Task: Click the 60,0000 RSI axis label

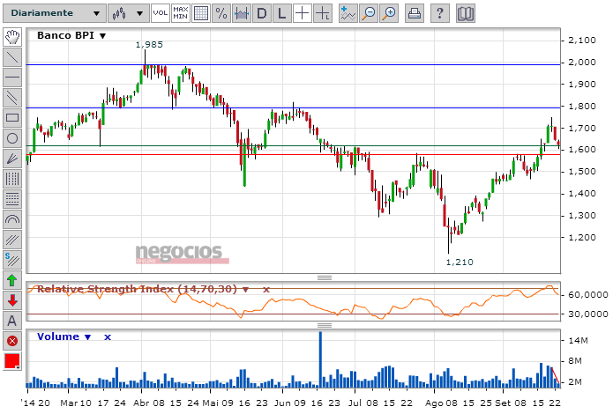Action: point(588,295)
